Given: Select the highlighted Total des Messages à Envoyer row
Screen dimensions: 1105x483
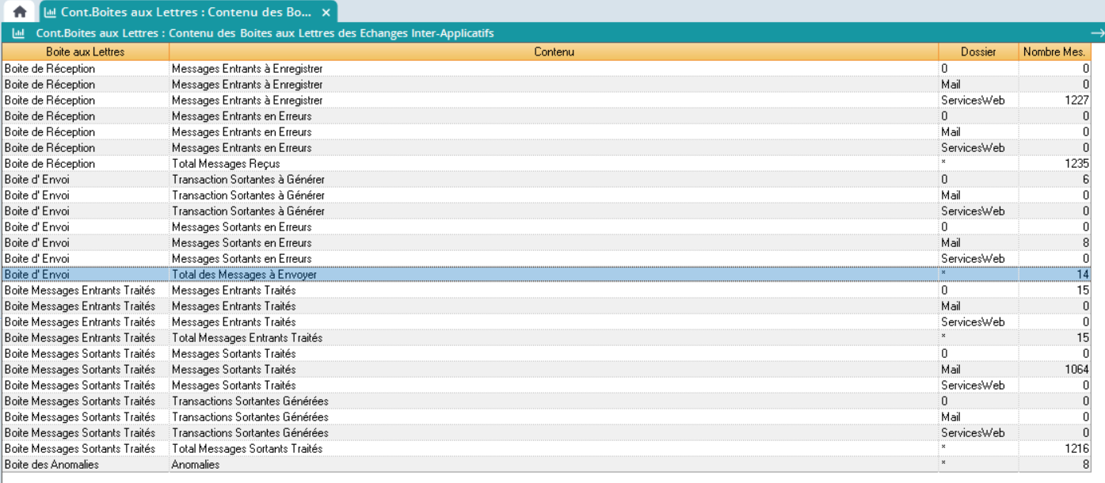Looking at the screenshot, I should pos(244,275).
